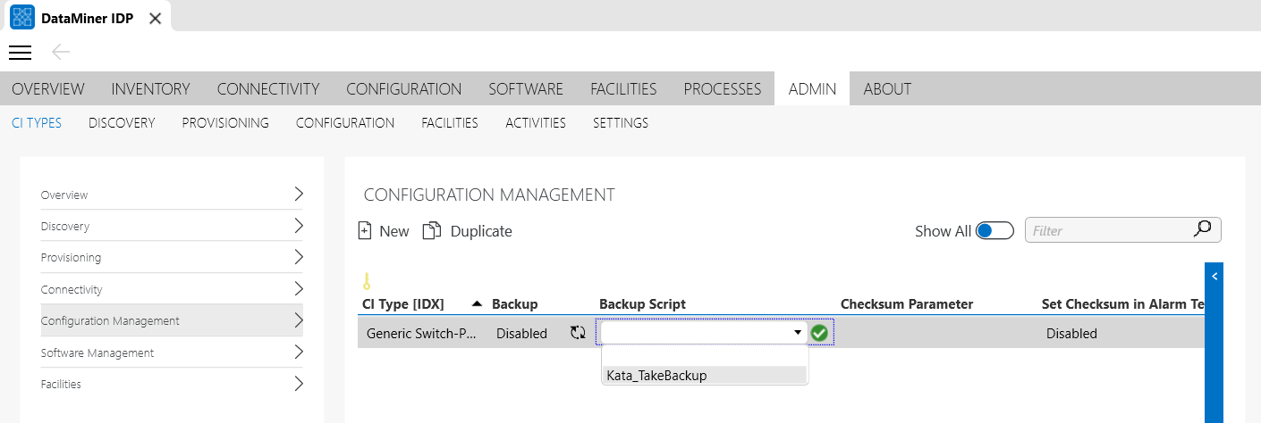Click the New button label
1261x423 pixels.
pos(394,231)
